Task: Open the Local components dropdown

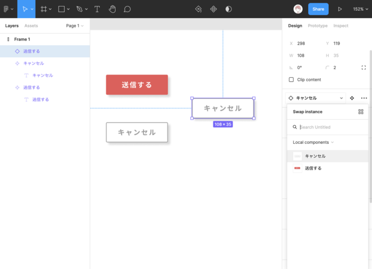Action: click(x=313, y=142)
